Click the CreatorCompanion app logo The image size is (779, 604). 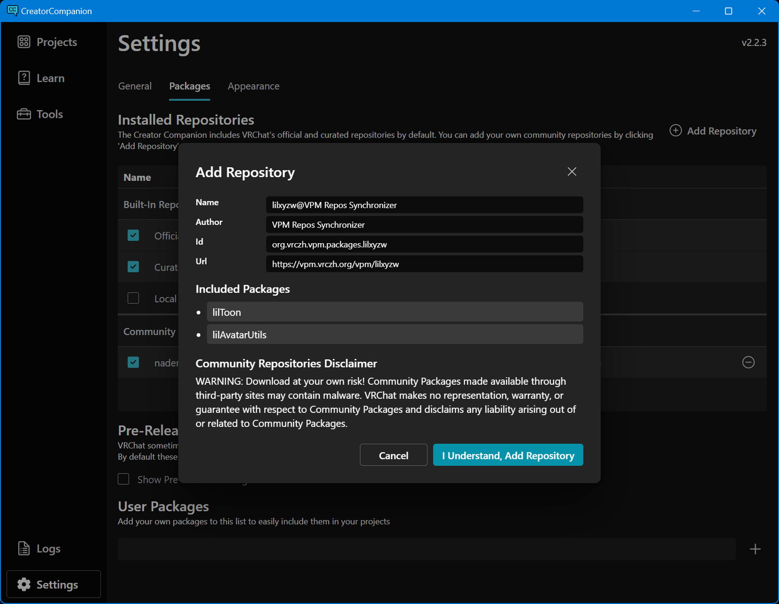tap(12, 11)
